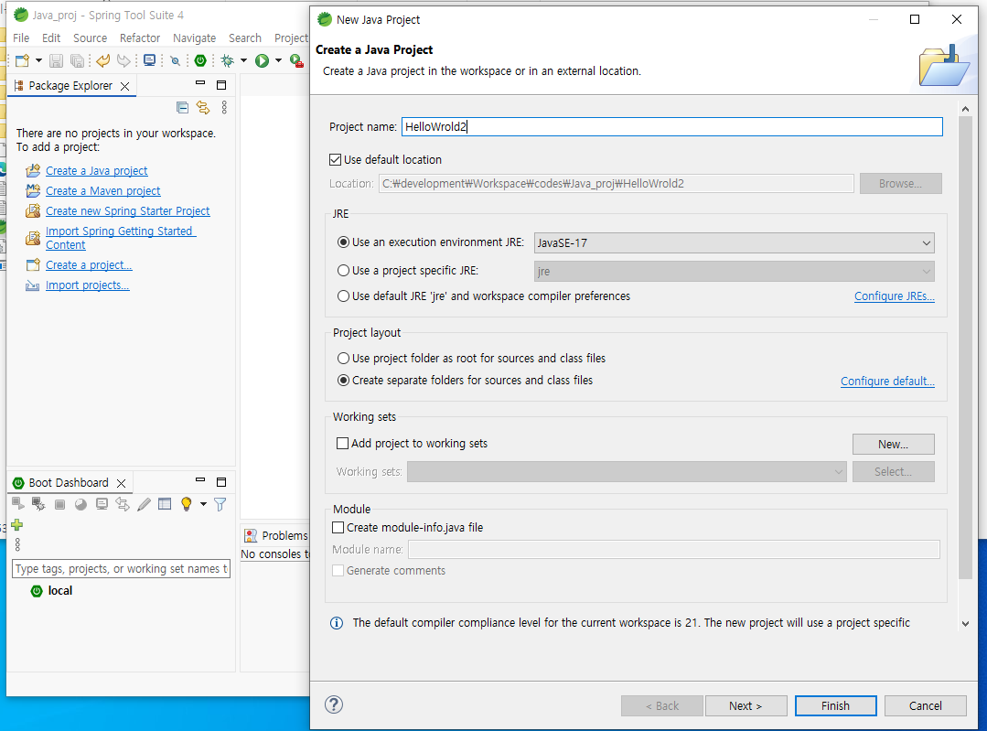Click the grey forward arrow toolbar icon
987x731 pixels.
124,60
